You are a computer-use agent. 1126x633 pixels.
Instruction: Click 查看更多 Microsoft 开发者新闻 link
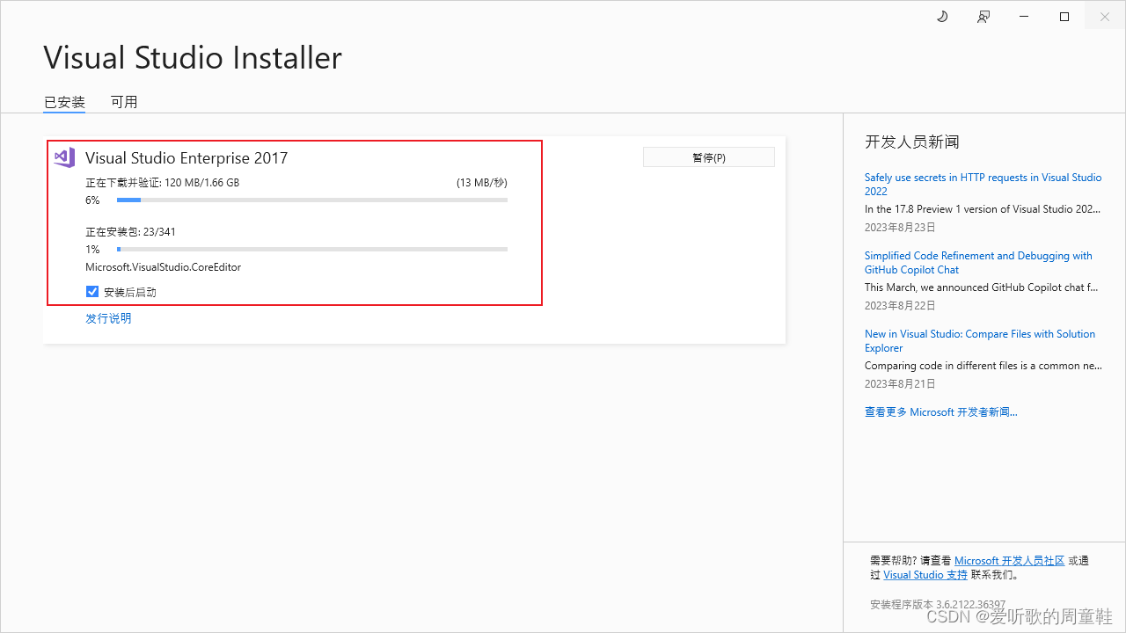click(x=940, y=411)
